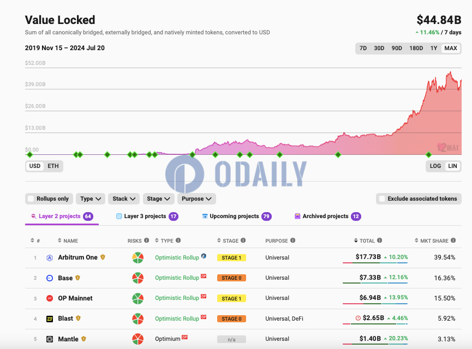Image resolution: width=472 pixels, height=349 pixels.
Task: Enable the Rollups only checkbox
Action: pyautogui.click(x=31, y=198)
